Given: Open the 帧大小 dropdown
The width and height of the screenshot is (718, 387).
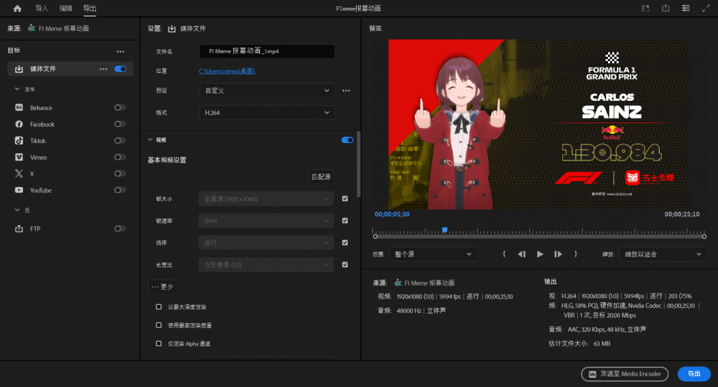Looking at the screenshot, I should [x=266, y=199].
